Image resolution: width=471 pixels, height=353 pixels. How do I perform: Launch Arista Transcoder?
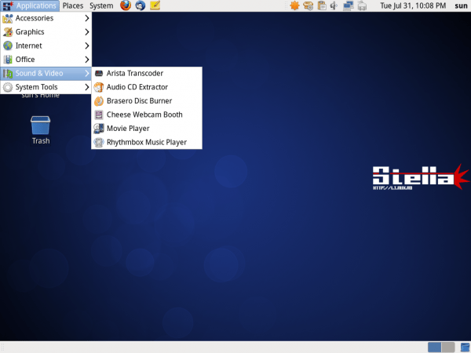coord(134,74)
